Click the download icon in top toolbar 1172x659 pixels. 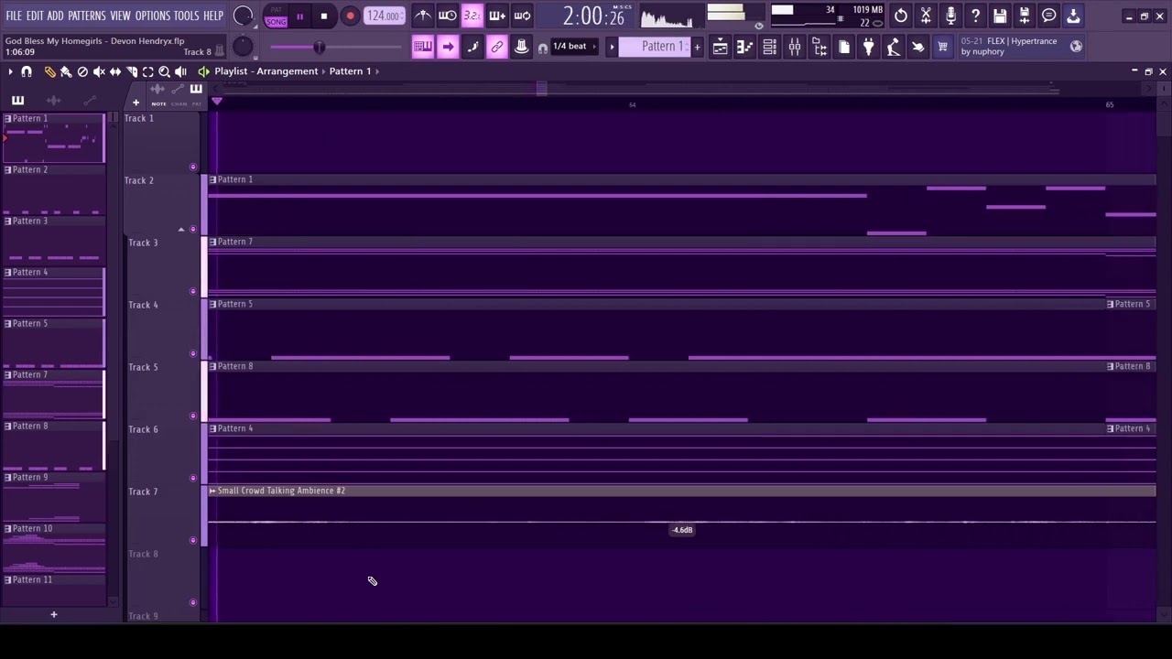point(1074,16)
